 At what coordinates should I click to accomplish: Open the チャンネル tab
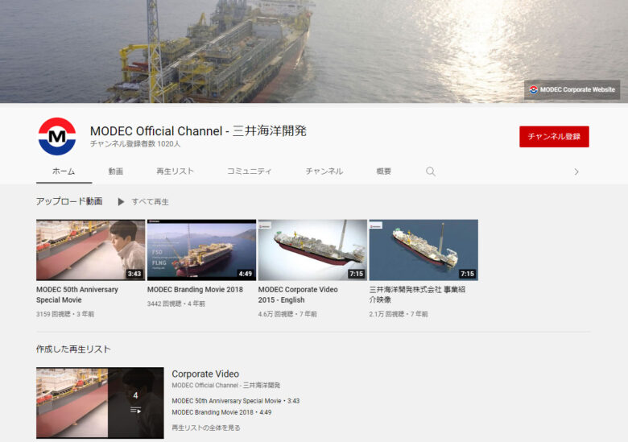coord(324,171)
